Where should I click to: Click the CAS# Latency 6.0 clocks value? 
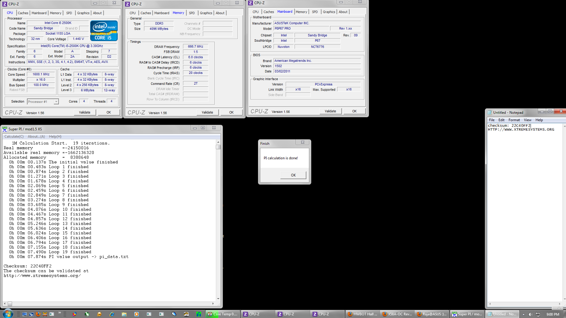[x=196, y=57]
